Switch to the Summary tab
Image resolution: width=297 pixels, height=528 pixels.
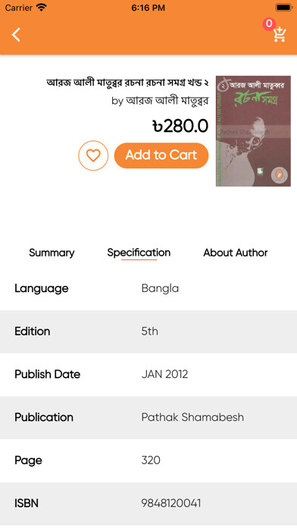52,253
